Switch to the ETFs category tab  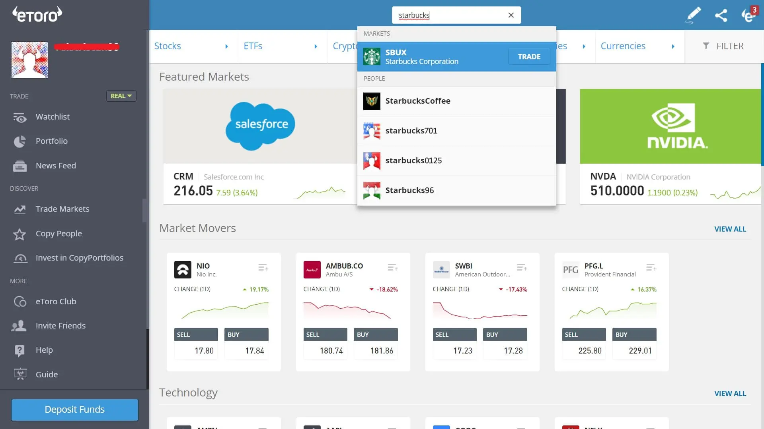[x=253, y=46]
